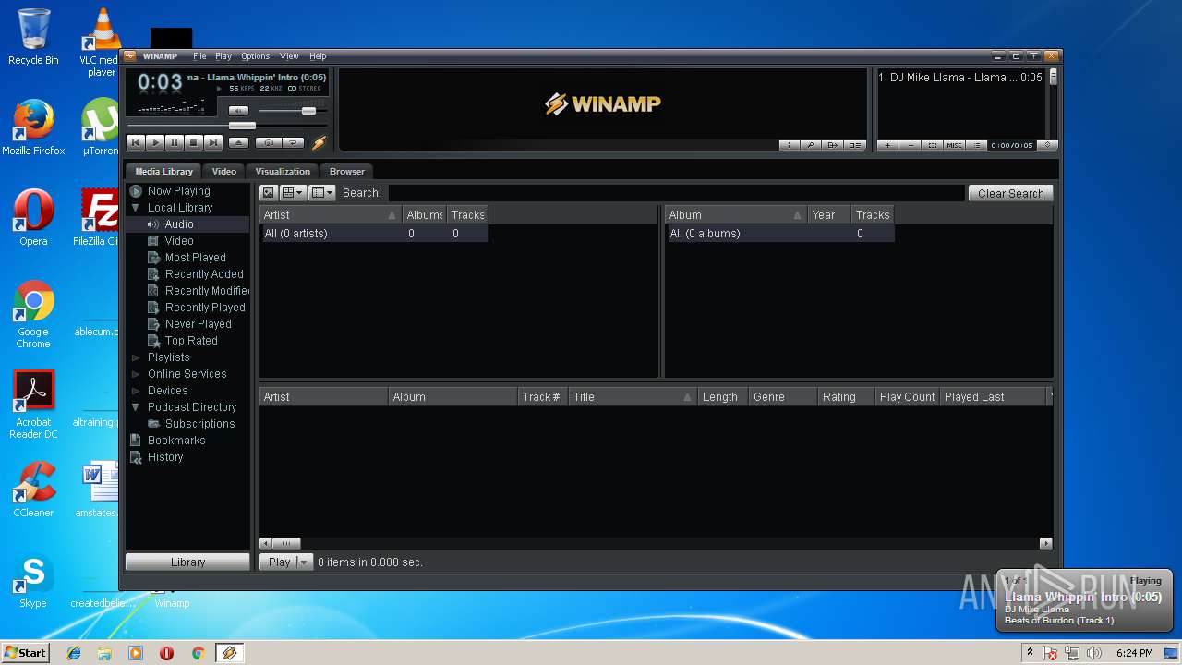The width and height of the screenshot is (1182, 665).
Task: Switch to the Visualization tab
Action: tap(283, 171)
